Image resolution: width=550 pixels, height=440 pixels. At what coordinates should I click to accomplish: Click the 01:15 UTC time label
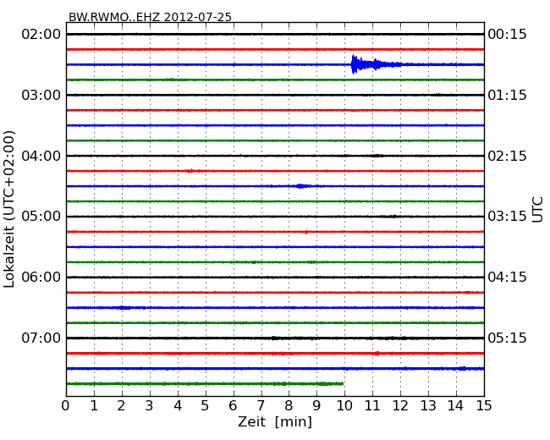coord(507,95)
